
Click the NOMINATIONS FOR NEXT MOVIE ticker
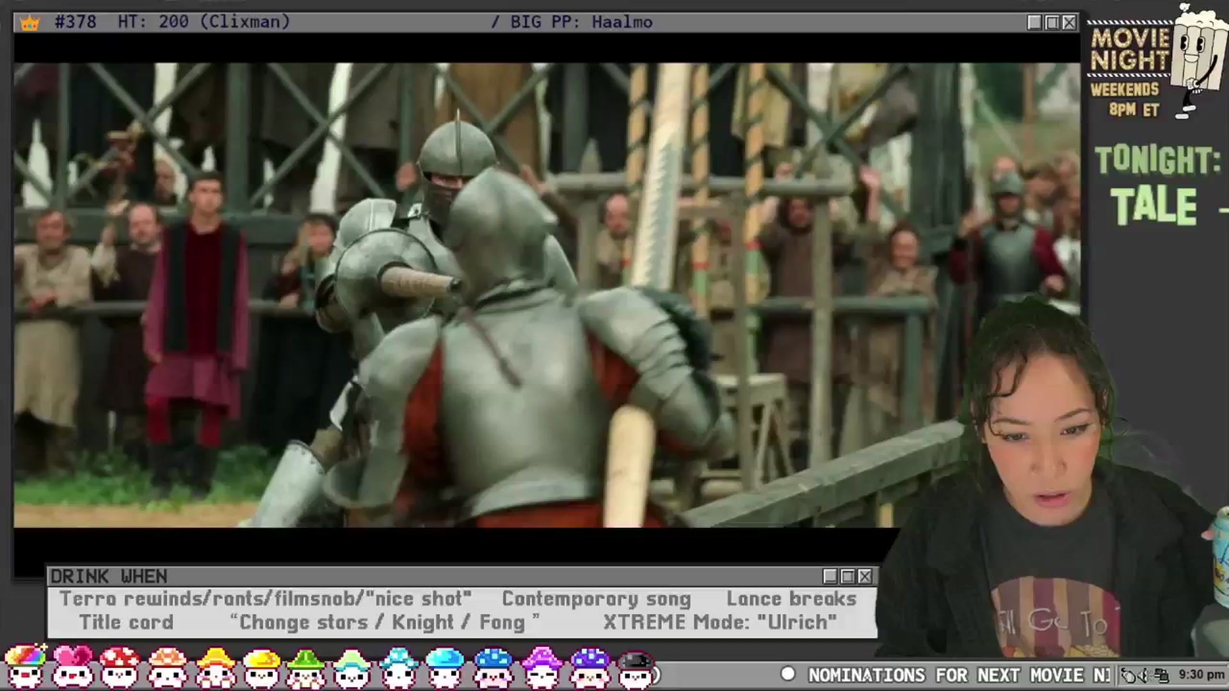(959, 675)
